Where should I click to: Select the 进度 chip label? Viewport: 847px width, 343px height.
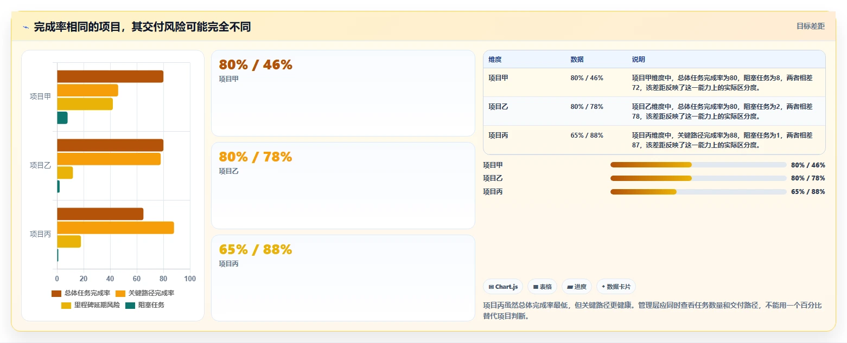pyautogui.click(x=581, y=287)
